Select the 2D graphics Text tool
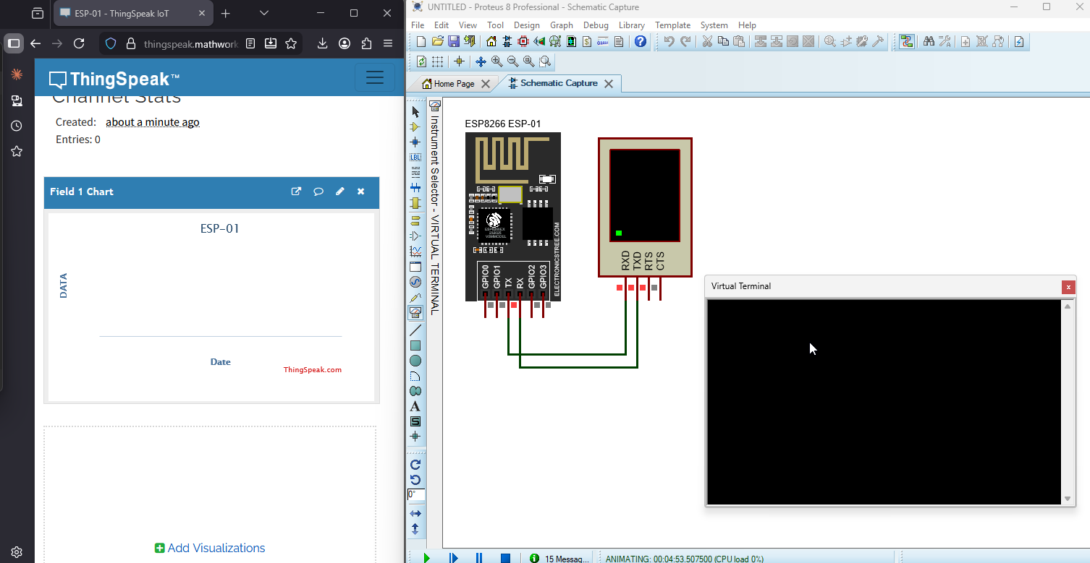 click(x=415, y=406)
